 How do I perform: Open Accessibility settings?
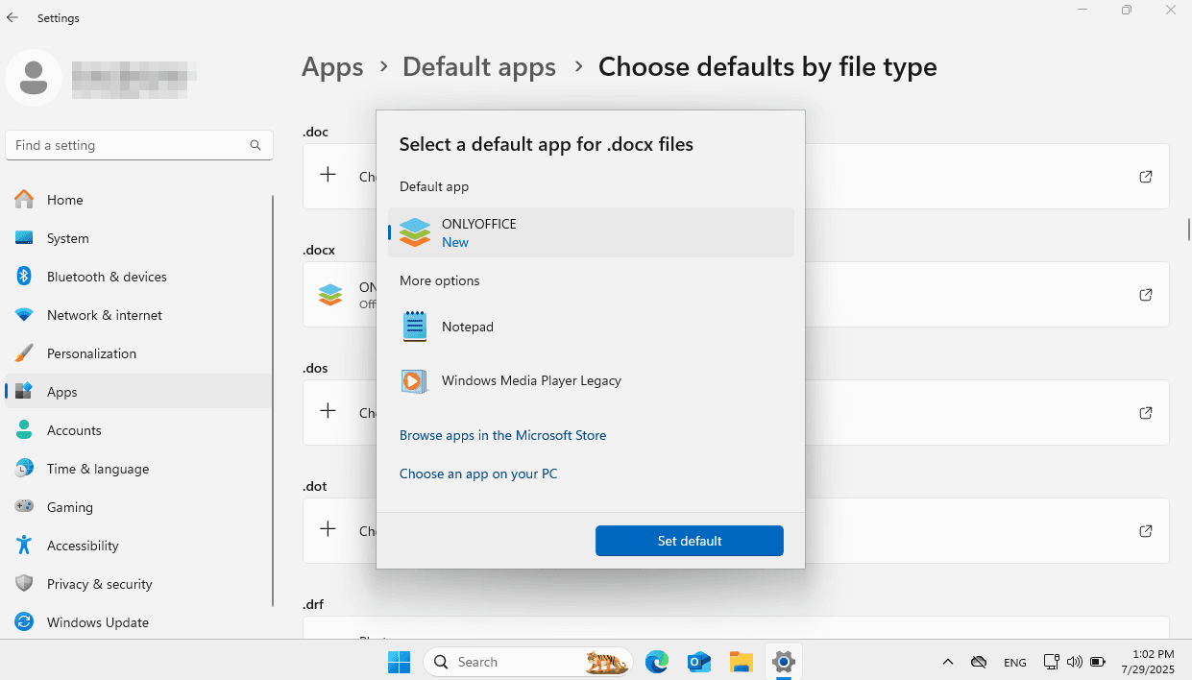[139, 546]
